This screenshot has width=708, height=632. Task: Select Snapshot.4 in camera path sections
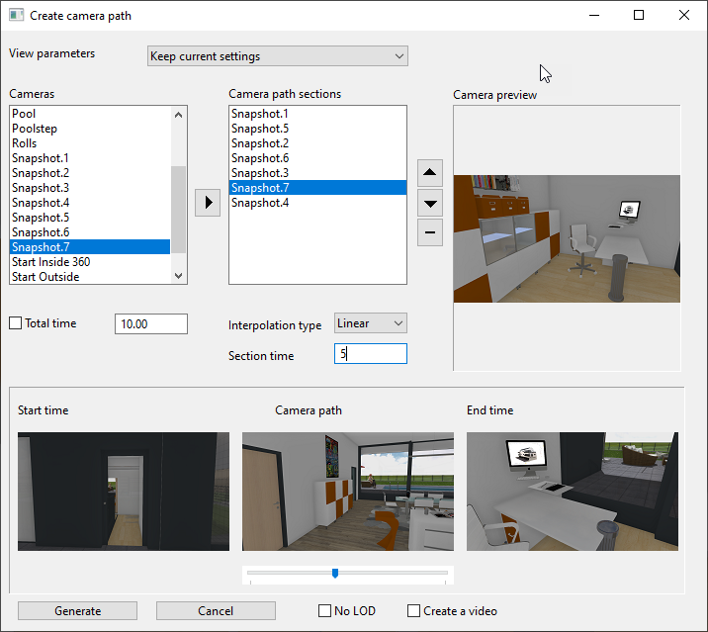[260, 203]
